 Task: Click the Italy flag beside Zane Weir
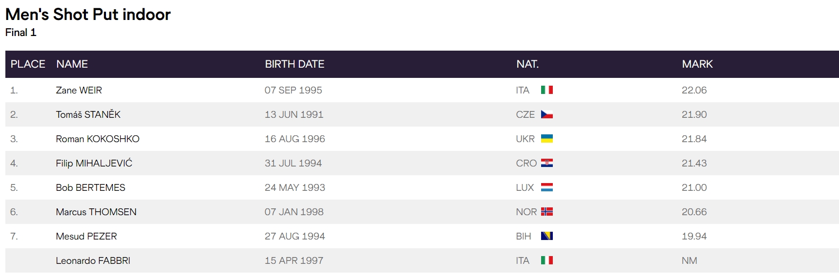546,90
